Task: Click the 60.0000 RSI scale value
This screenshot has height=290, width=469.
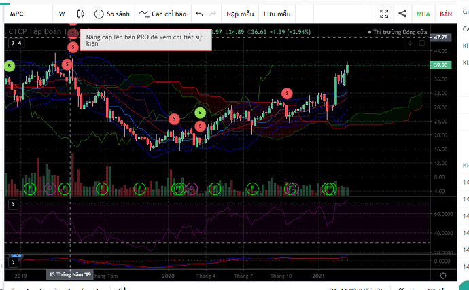Action: [444, 214]
